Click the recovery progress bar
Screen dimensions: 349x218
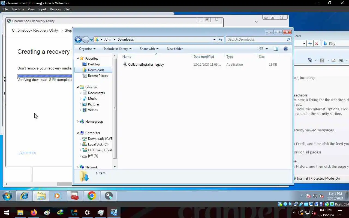pyautogui.click(x=45, y=76)
